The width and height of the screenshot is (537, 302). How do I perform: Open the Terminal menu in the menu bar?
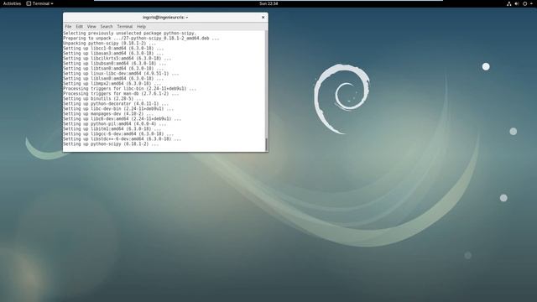click(125, 26)
